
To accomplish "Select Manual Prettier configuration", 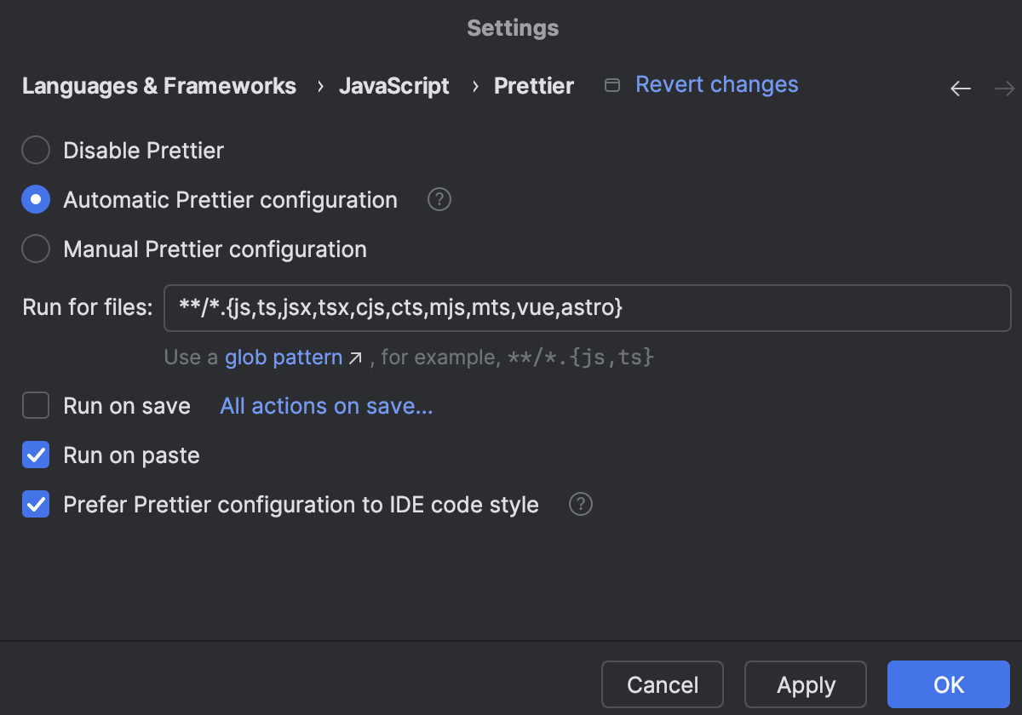I will coord(35,249).
